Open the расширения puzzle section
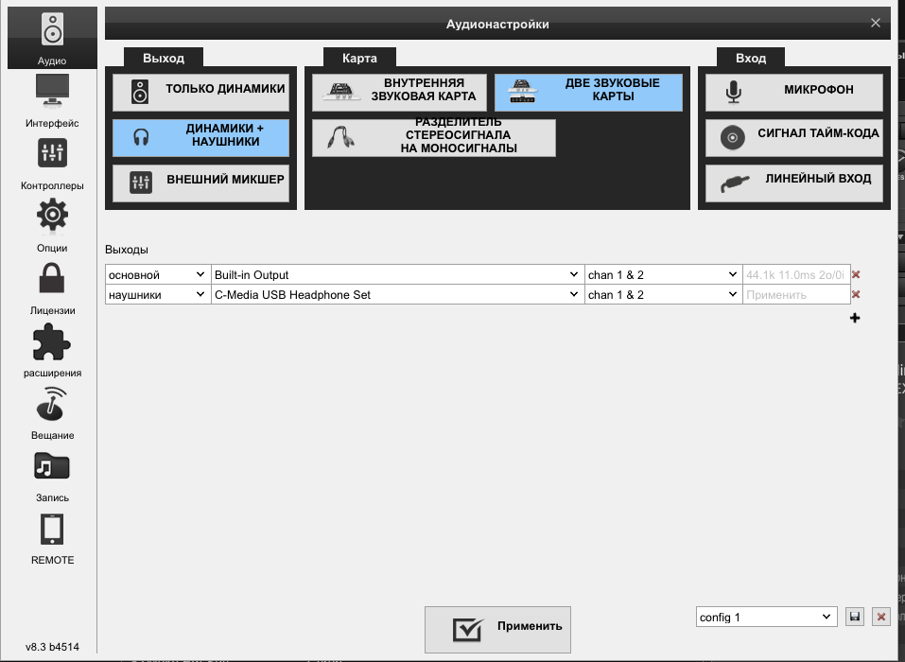The image size is (905, 662). coord(52,351)
